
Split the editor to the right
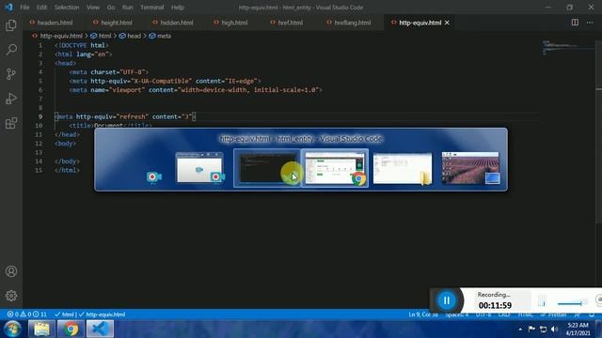pyautogui.click(x=575, y=23)
